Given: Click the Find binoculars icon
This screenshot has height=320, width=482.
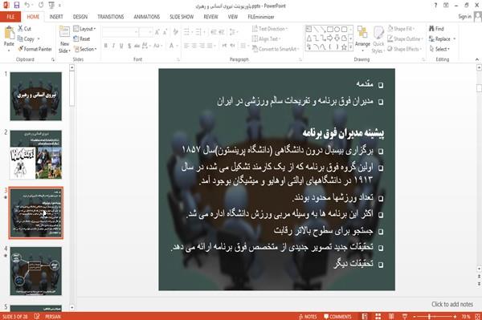Looking at the screenshot, I should (x=432, y=29).
